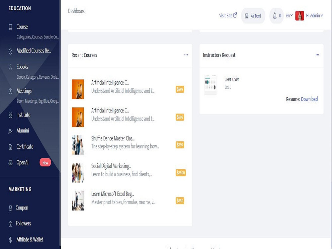The width and height of the screenshot is (332, 249).
Task: Click the Meetings clock icon
Action: (10, 91)
